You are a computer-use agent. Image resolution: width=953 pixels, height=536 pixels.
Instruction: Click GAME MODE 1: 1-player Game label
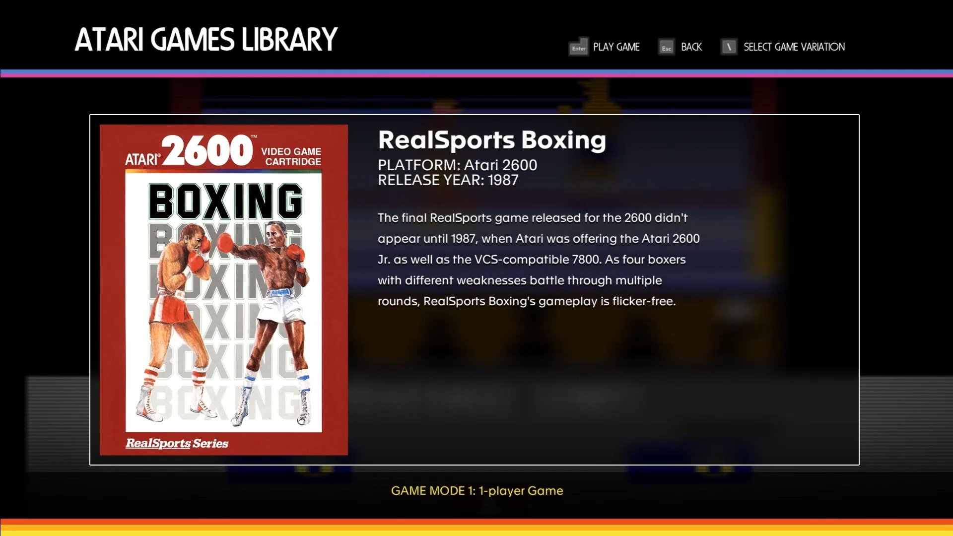(x=477, y=491)
